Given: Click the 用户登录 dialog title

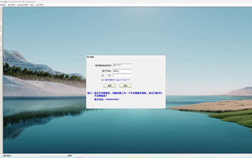Looking at the screenshot, I should (x=90, y=57).
